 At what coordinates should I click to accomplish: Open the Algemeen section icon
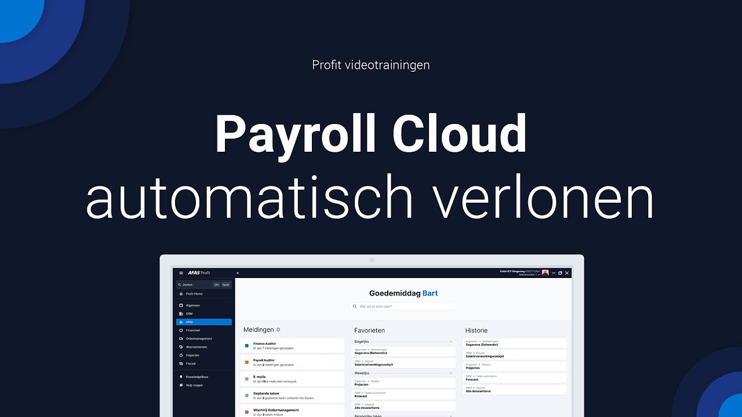click(x=181, y=305)
